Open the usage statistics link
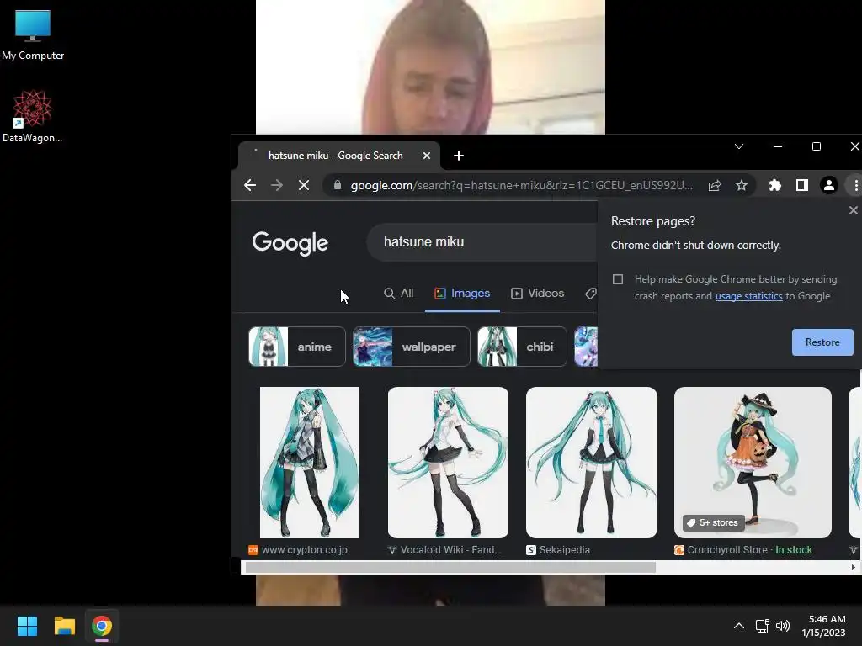 click(x=748, y=296)
